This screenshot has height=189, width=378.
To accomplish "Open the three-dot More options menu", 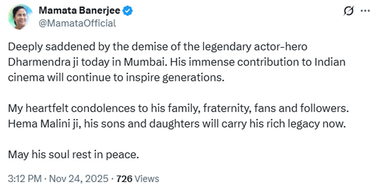I will pos(365,11).
